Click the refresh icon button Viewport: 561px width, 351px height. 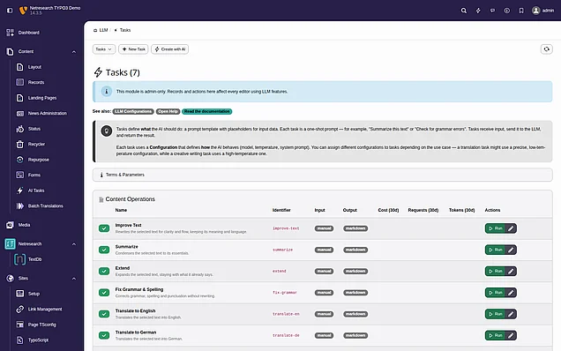coord(546,49)
